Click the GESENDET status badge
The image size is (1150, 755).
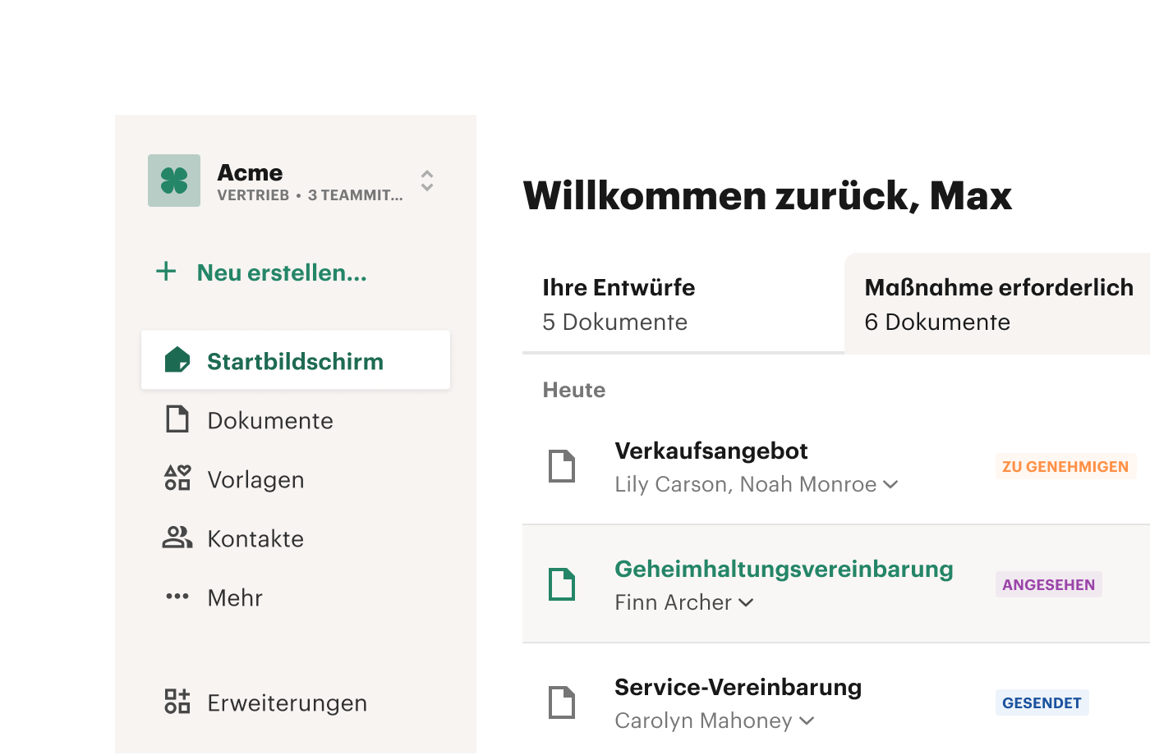(1042, 702)
